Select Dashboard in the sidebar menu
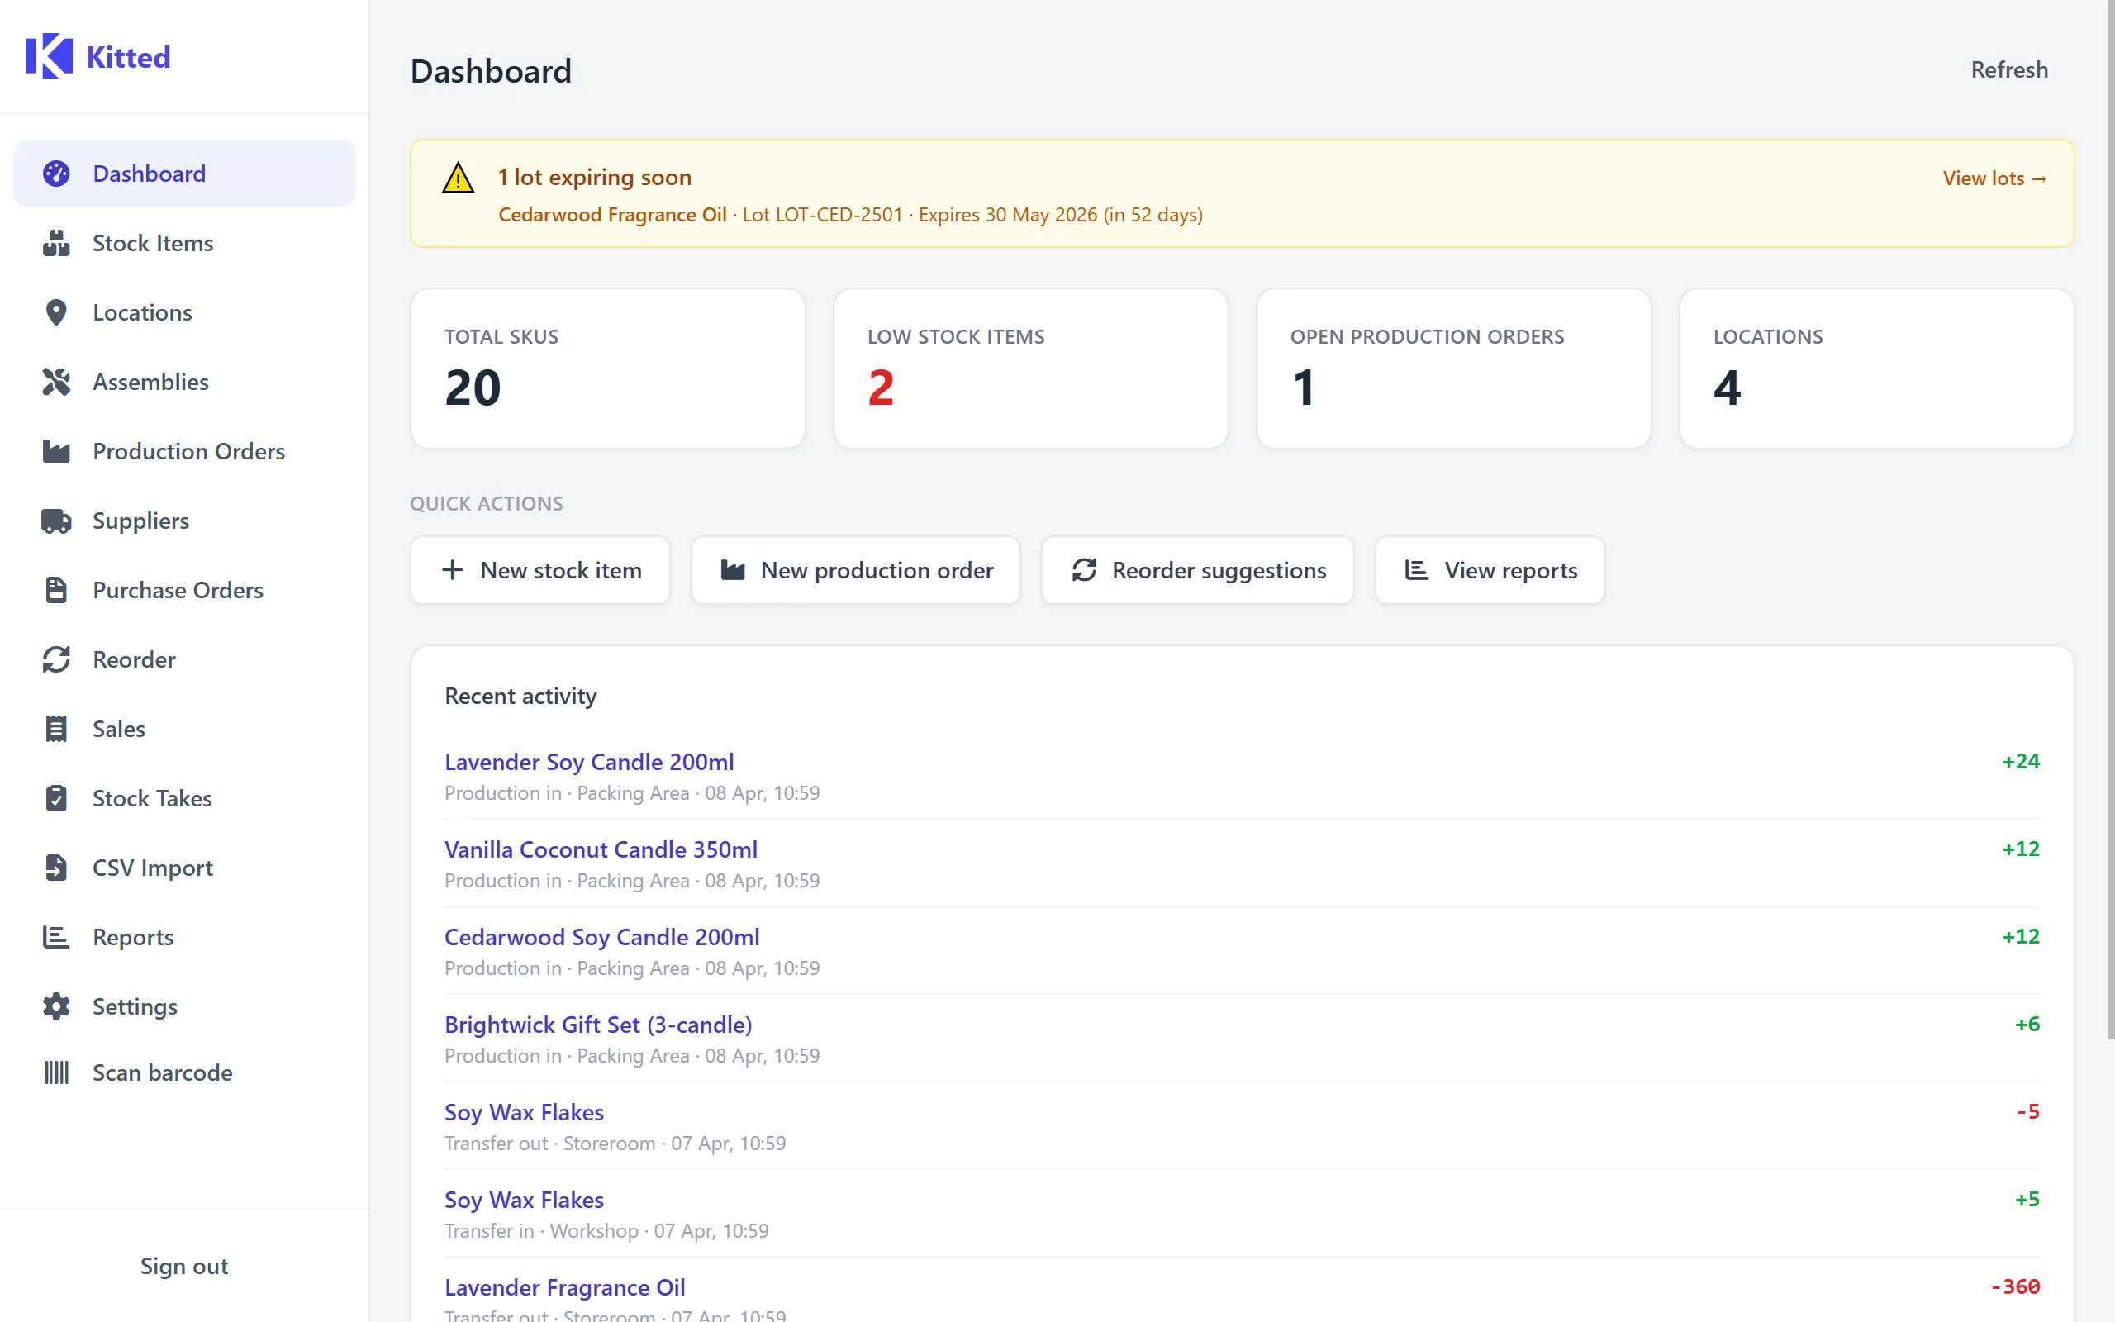Screen dimensions: 2115x1322 pos(149,174)
